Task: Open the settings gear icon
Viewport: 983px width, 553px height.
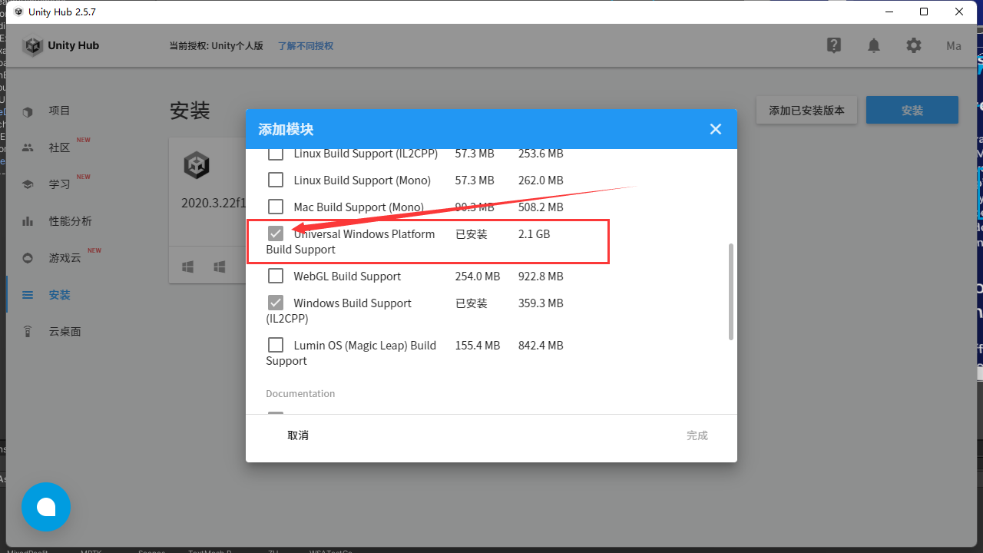Action: tap(913, 45)
